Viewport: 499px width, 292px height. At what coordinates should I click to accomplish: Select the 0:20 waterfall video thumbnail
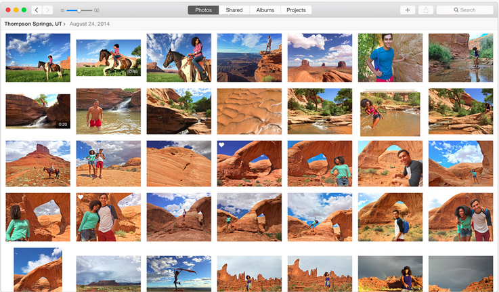38,110
